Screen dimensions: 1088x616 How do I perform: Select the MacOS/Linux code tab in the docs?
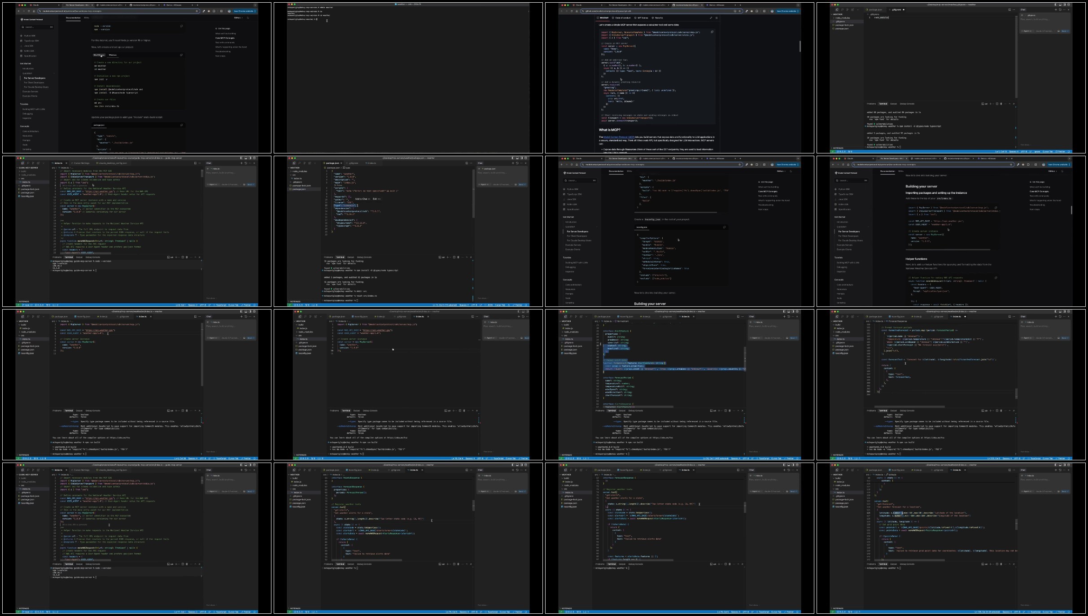click(x=99, y=55)
